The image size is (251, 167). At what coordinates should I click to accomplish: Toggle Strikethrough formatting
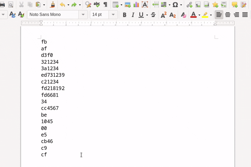point(153,15)
